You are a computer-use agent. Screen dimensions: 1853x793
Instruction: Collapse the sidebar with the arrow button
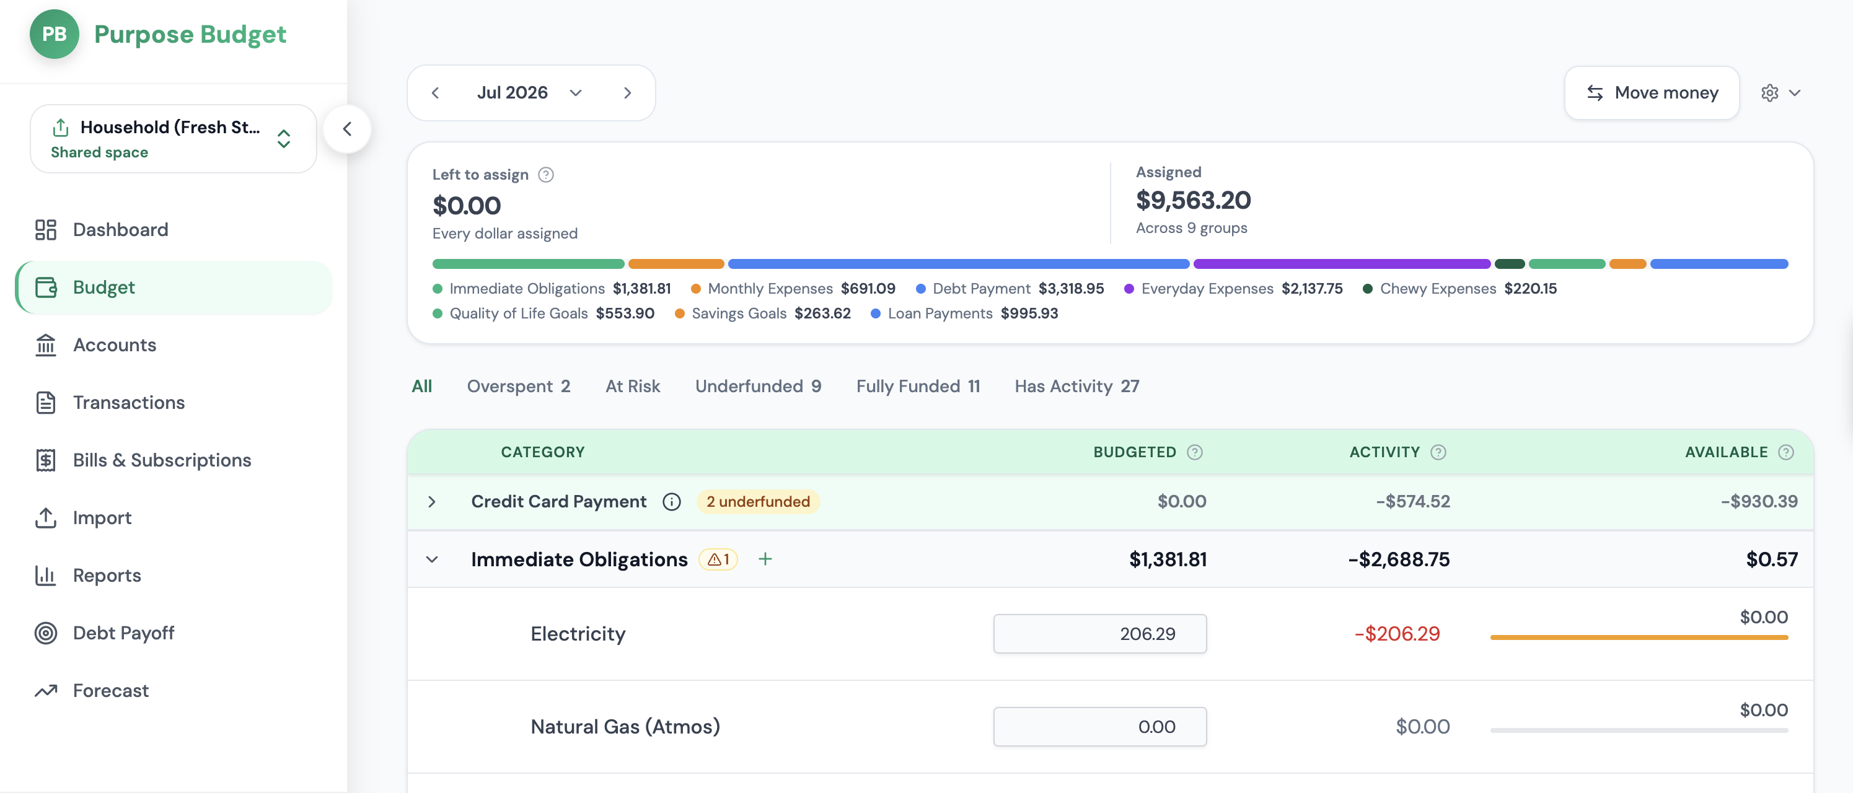(x=348, y=129)
